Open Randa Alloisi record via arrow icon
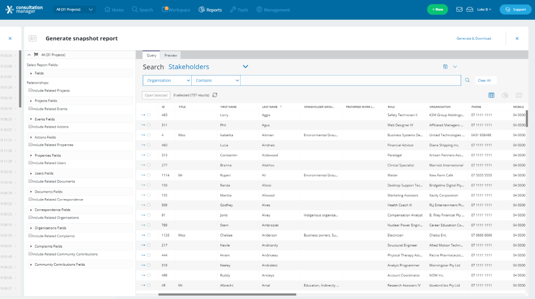This screenshot has height=299, width=535. [143, 185]
